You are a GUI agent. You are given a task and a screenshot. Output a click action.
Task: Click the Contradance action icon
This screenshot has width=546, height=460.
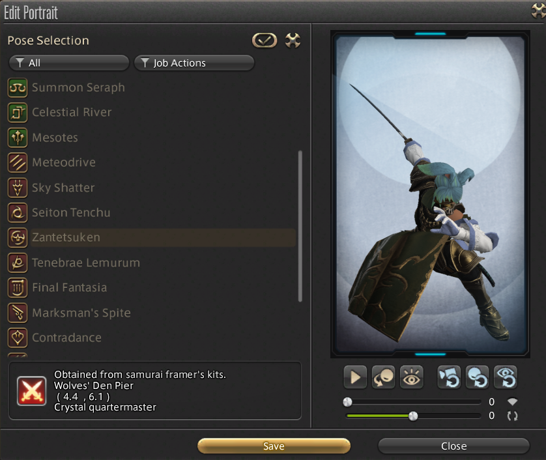(x=18, y=338)
